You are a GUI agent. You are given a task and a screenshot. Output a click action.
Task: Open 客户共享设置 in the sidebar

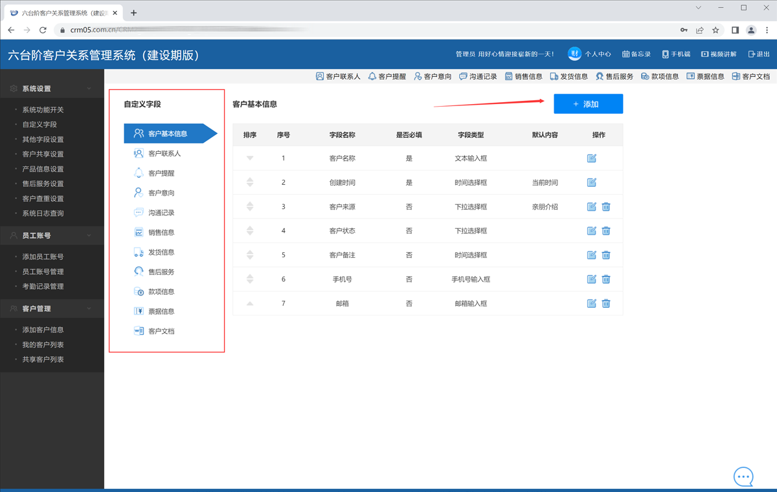point(43,155)
